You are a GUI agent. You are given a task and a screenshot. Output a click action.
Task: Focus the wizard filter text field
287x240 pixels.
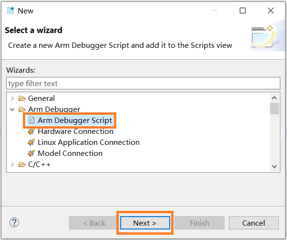143,83
